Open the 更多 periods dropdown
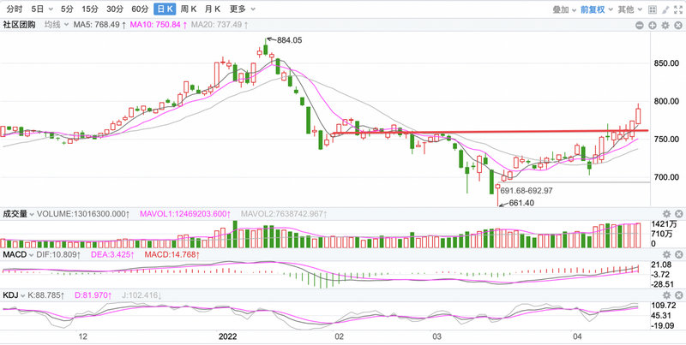Screen dimensions: 686x345 (241, 9)
